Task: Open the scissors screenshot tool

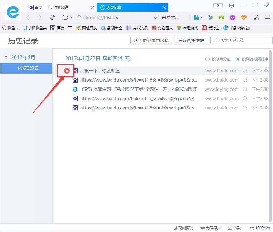Action: pos(256,17)
